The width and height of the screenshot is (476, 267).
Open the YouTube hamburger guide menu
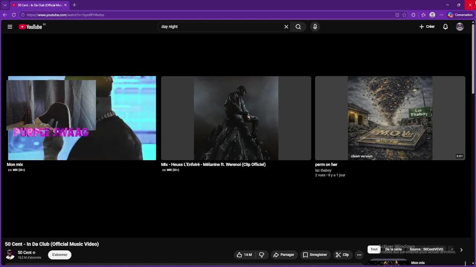[x=10, y=27]
